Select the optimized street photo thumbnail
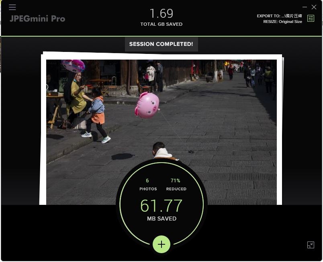 pyautogui.click(x=161, y=132)
